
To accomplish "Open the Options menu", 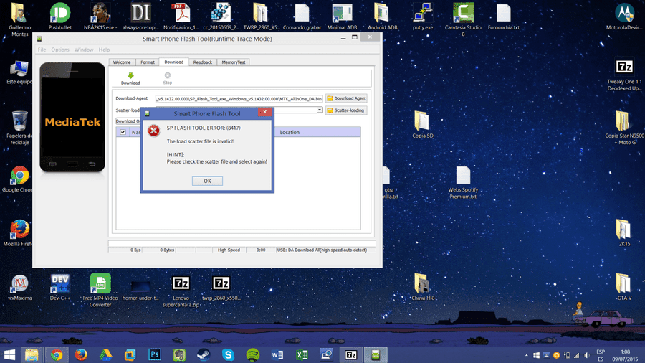I will [60, 49].
